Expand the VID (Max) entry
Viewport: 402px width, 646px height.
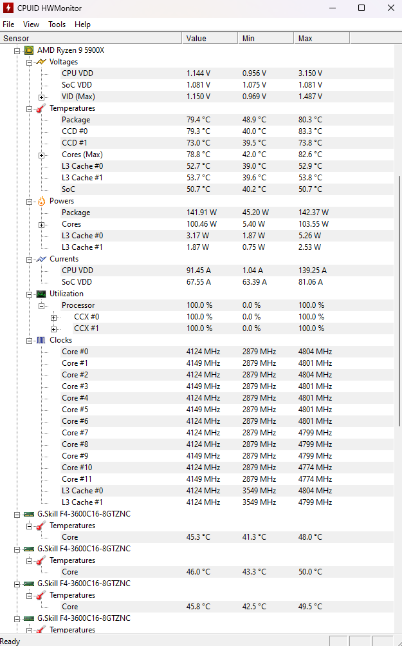42,97
